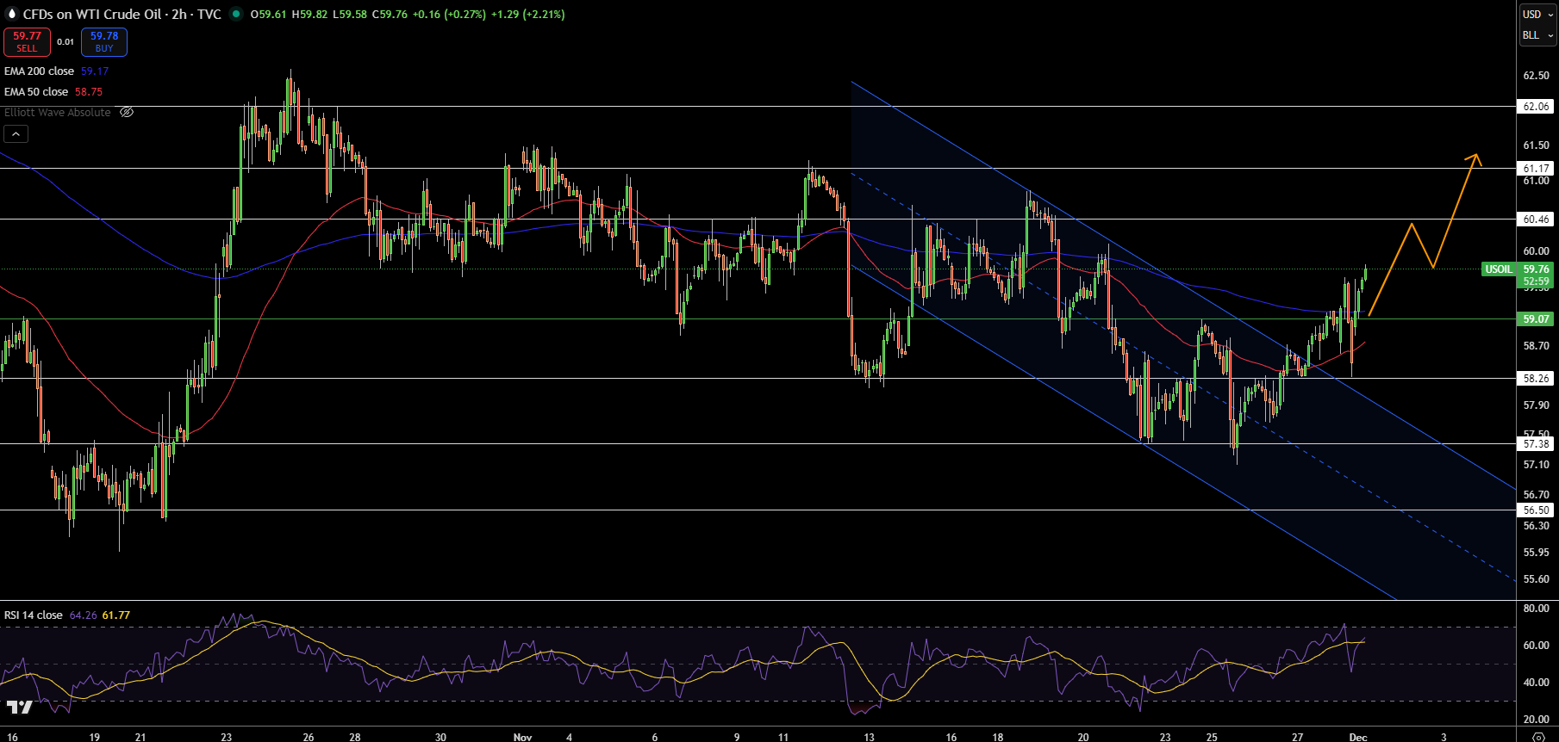Select the RSI 14 close indicator legend
The width and height of the screenshot is (1559, 742).
[33, 615]
